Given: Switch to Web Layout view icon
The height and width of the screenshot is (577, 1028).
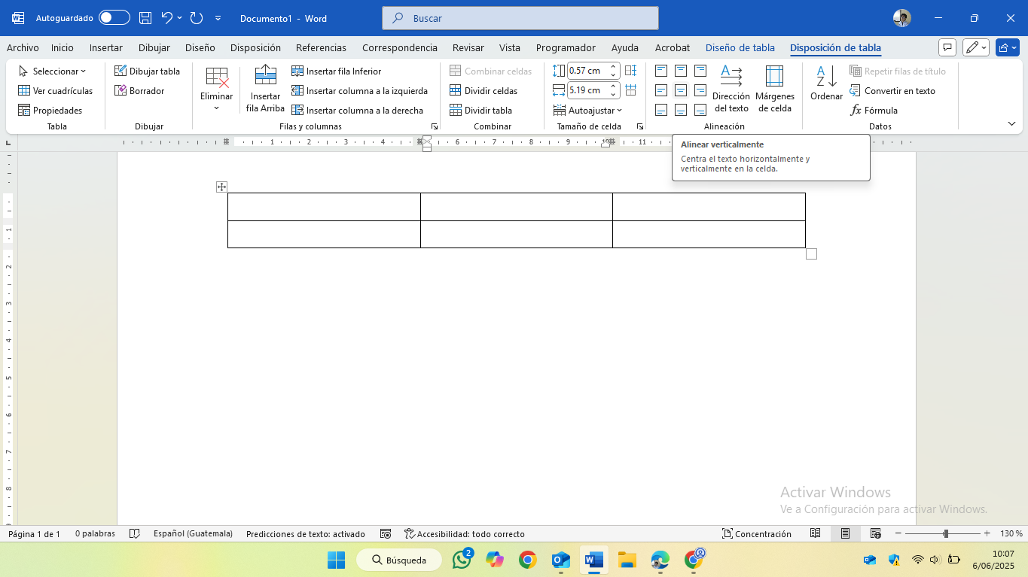Looking at the screenshot, I should coord(876,533).
